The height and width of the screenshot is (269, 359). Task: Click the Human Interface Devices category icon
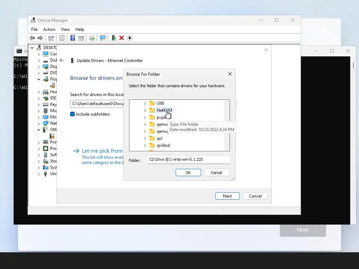pyautogui.click(x=46, y=92)
